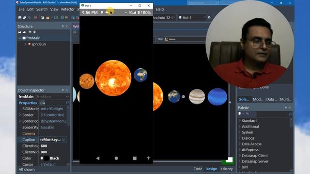
Task: Expand the Dialogs palette category
Action: (240, 138)
